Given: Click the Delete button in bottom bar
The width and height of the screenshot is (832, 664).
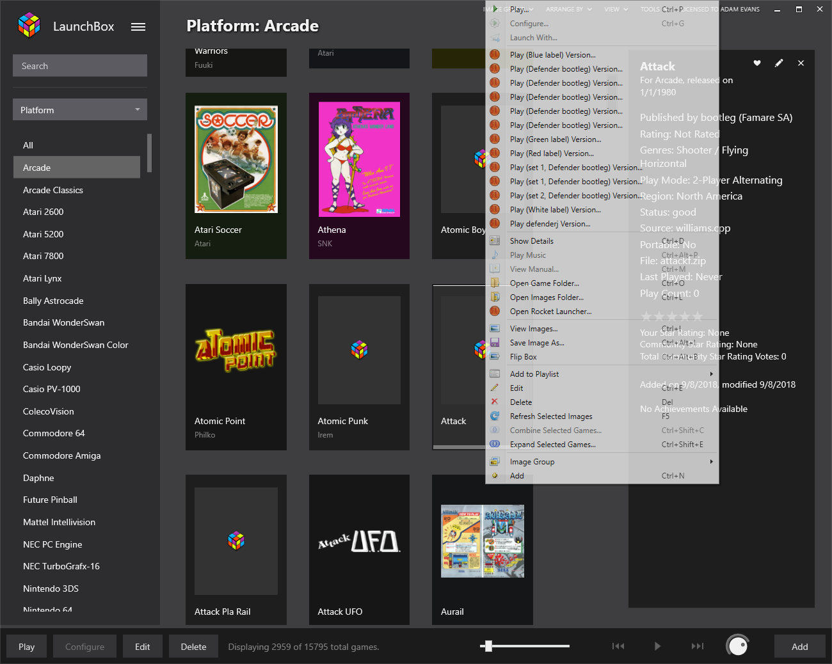Looking at the screenshot, I should click(193, 647).
